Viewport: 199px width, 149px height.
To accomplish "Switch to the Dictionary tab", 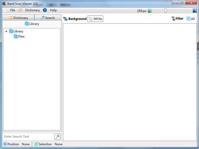I will tap(18, 18).
